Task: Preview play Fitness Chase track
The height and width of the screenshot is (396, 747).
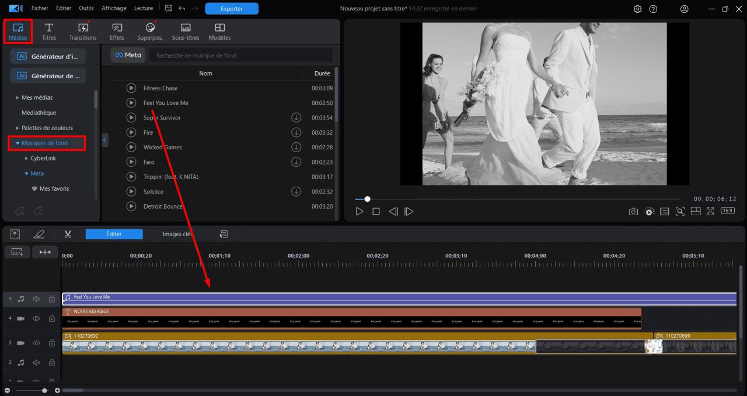Action: [x=131, y=88]
